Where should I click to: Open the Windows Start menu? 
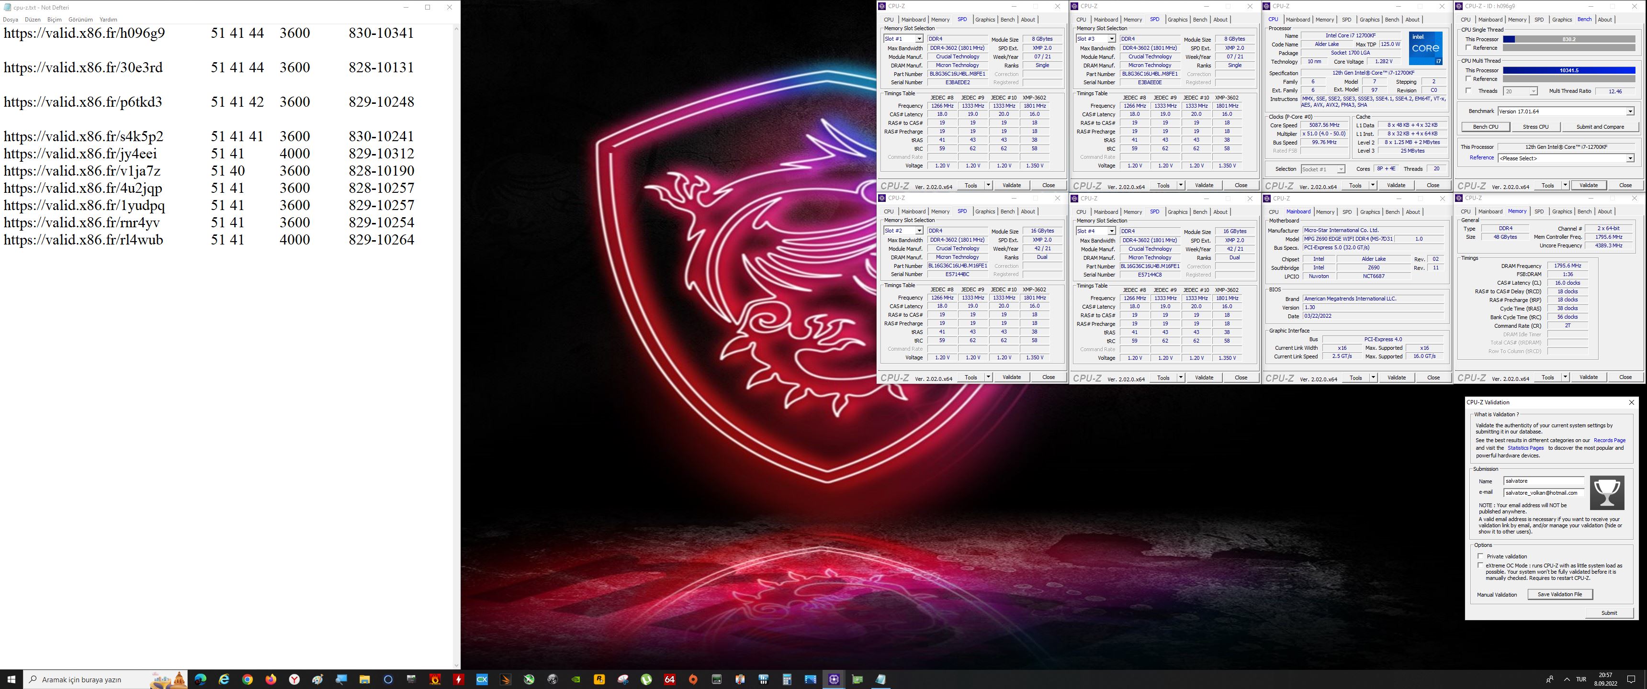point(11,679)
